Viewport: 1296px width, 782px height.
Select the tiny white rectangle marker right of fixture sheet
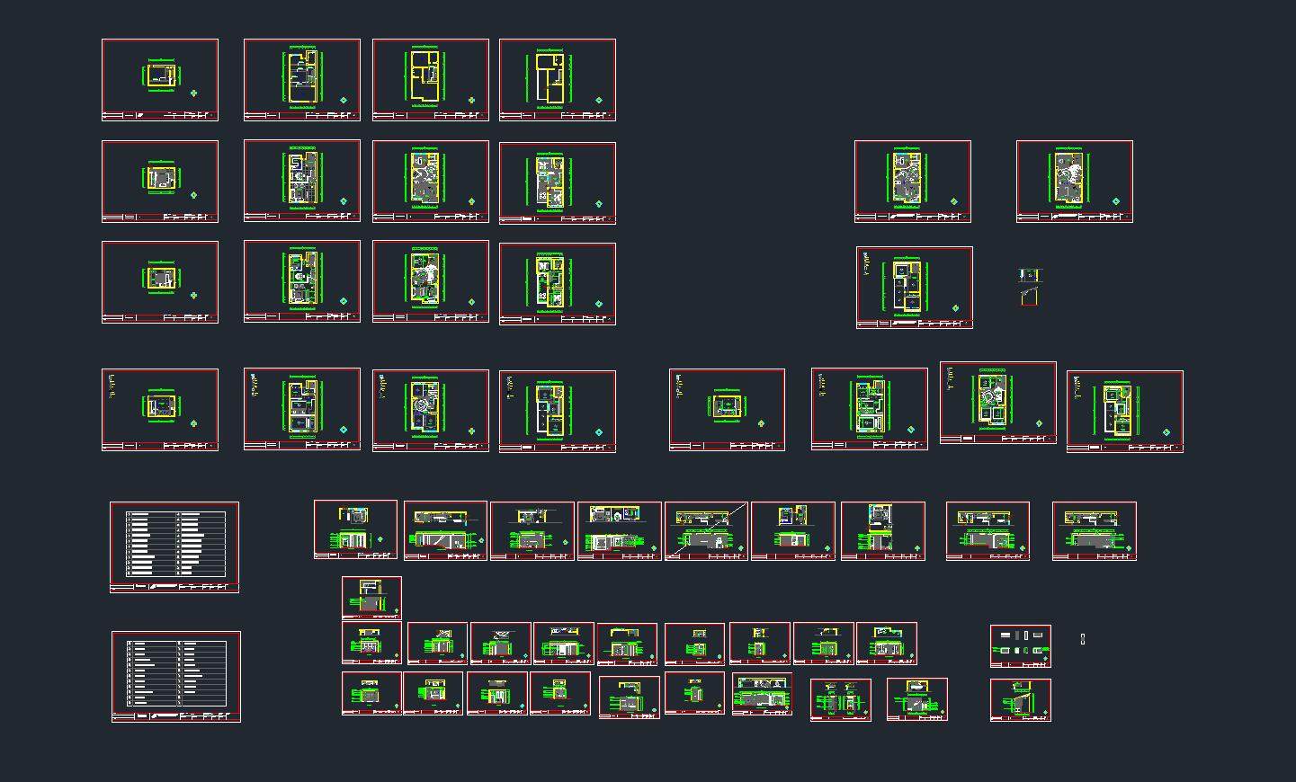pyautogui.click(x=1083, y=639)
